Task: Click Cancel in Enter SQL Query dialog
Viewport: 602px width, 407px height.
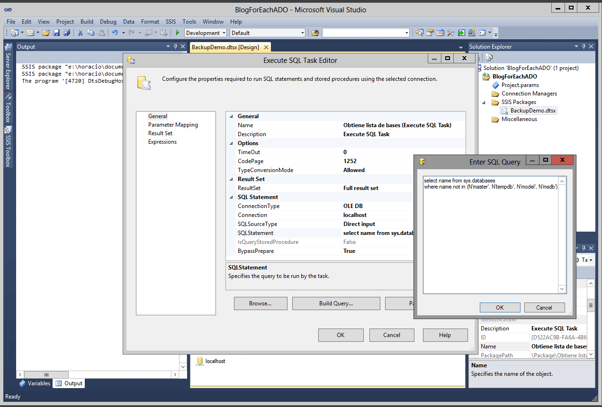Action: tap(544, 307)
